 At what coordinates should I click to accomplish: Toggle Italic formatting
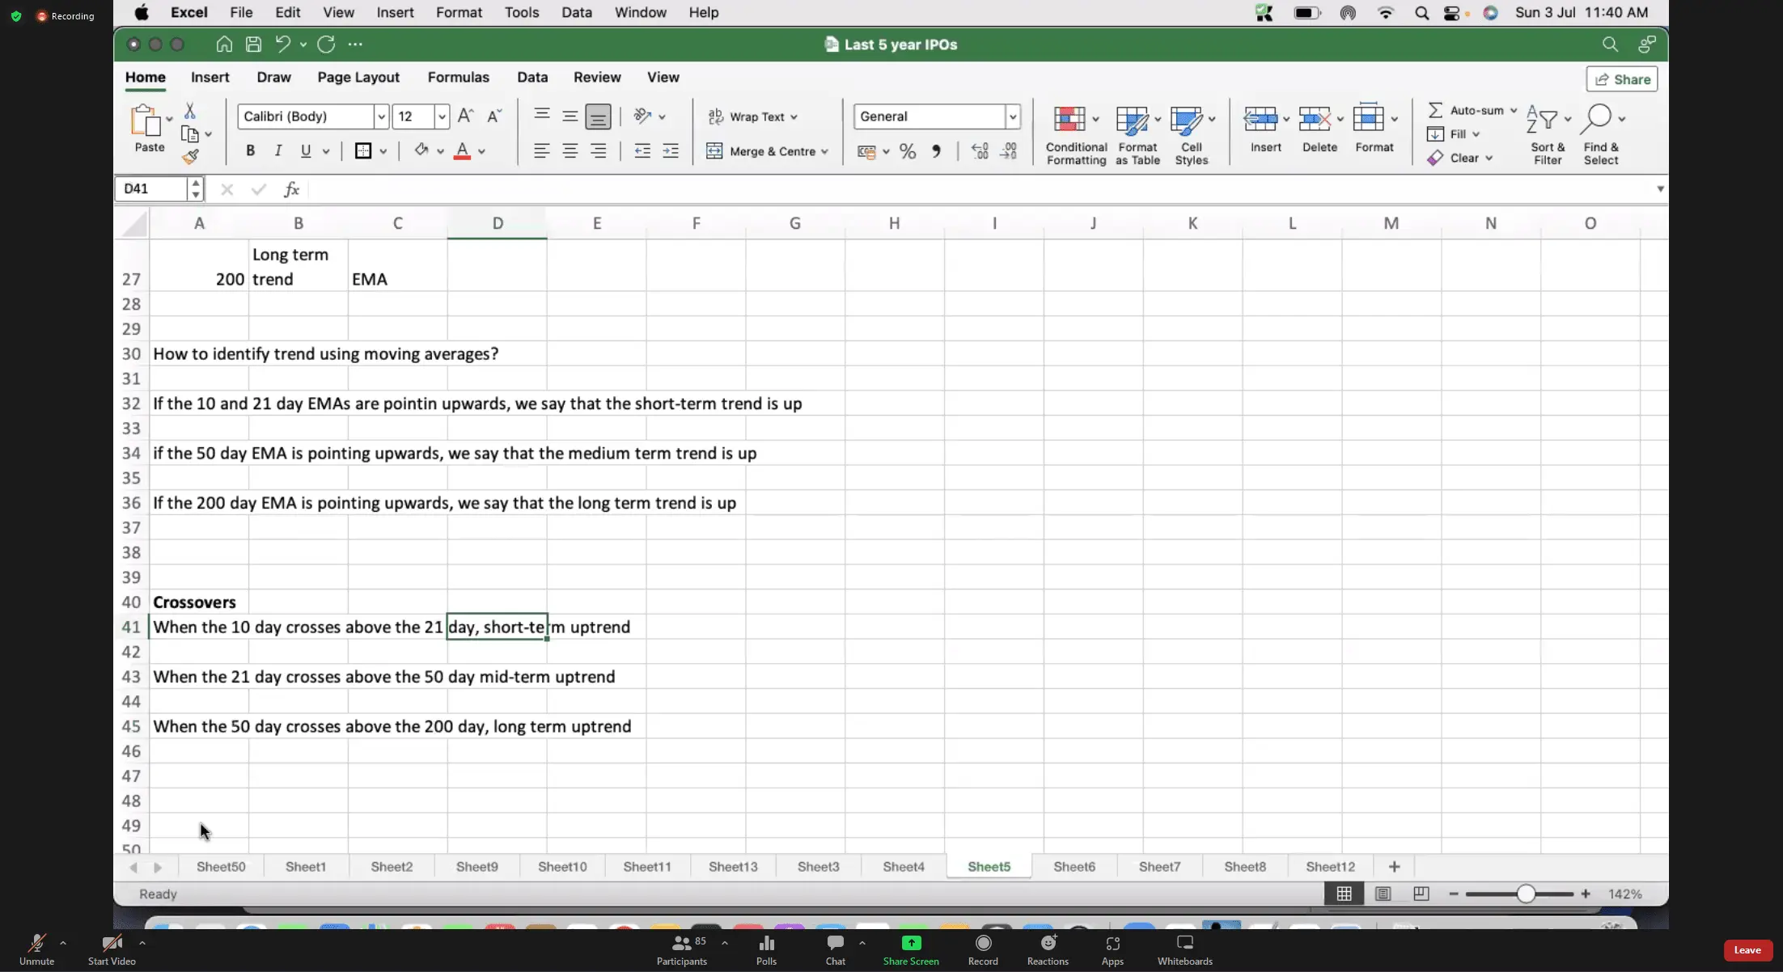277,150
